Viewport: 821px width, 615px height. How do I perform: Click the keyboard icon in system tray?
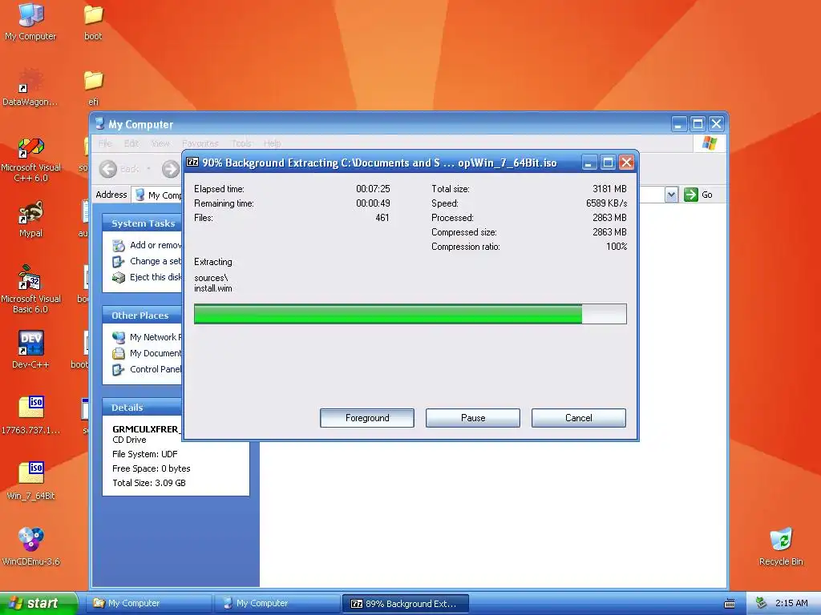[730, 604]
